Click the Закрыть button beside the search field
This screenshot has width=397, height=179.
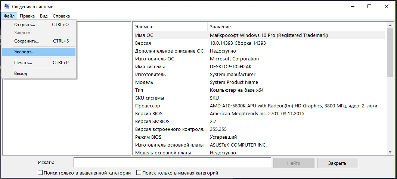tap(338, 163)
